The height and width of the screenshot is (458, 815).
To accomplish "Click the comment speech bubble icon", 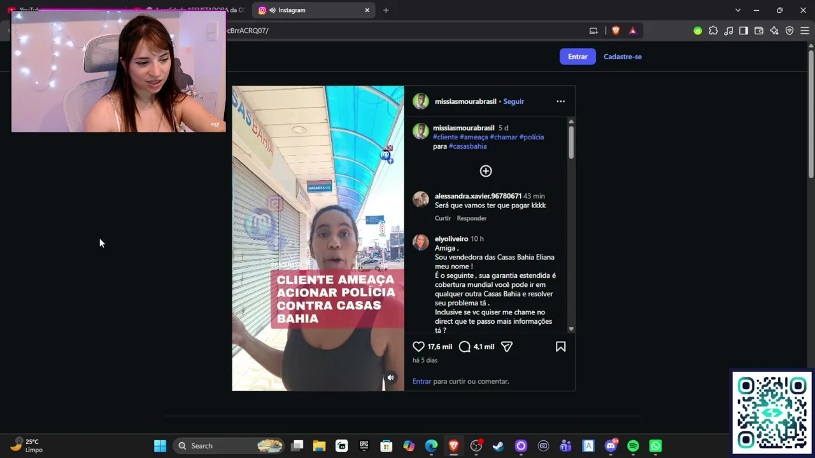I will click(x=465, y=347).
